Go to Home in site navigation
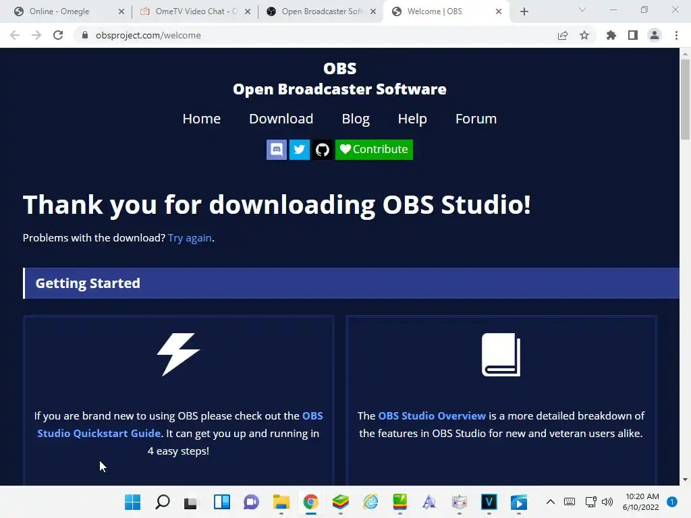This screenshot has width=691, height=518. pos(201,119)
